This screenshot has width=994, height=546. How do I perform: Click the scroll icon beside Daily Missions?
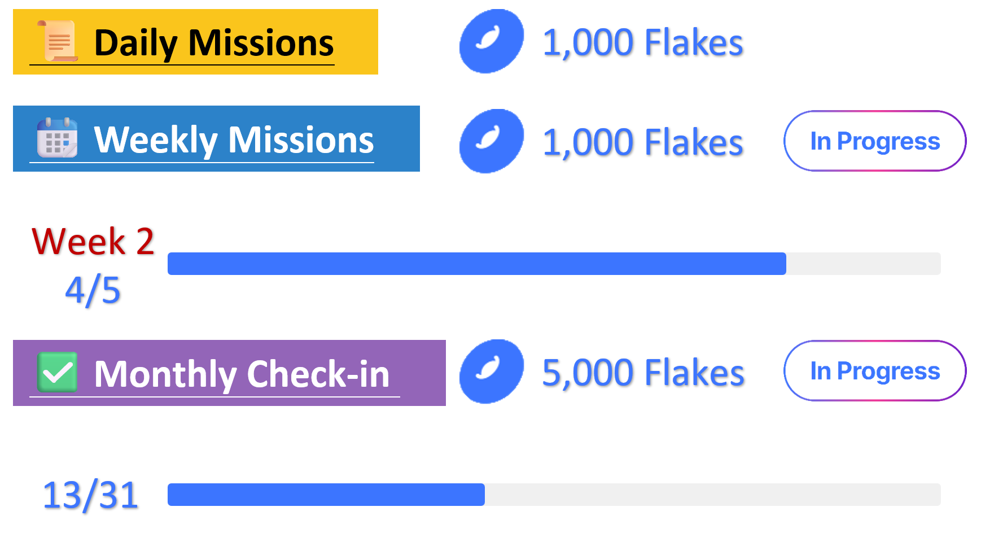click(58, 41)
